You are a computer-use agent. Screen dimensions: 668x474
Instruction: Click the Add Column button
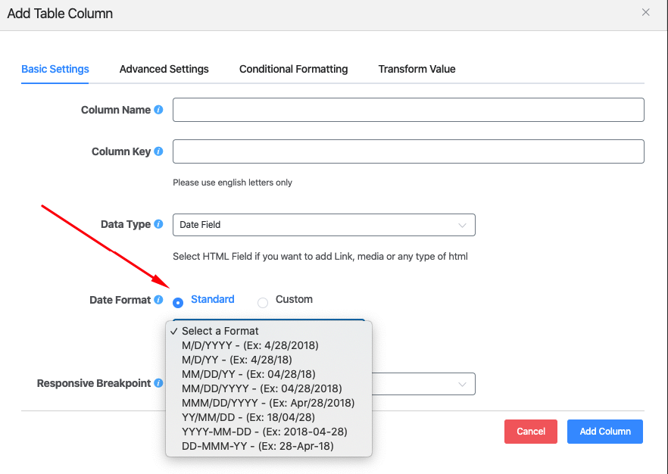[x=604, y=432]
